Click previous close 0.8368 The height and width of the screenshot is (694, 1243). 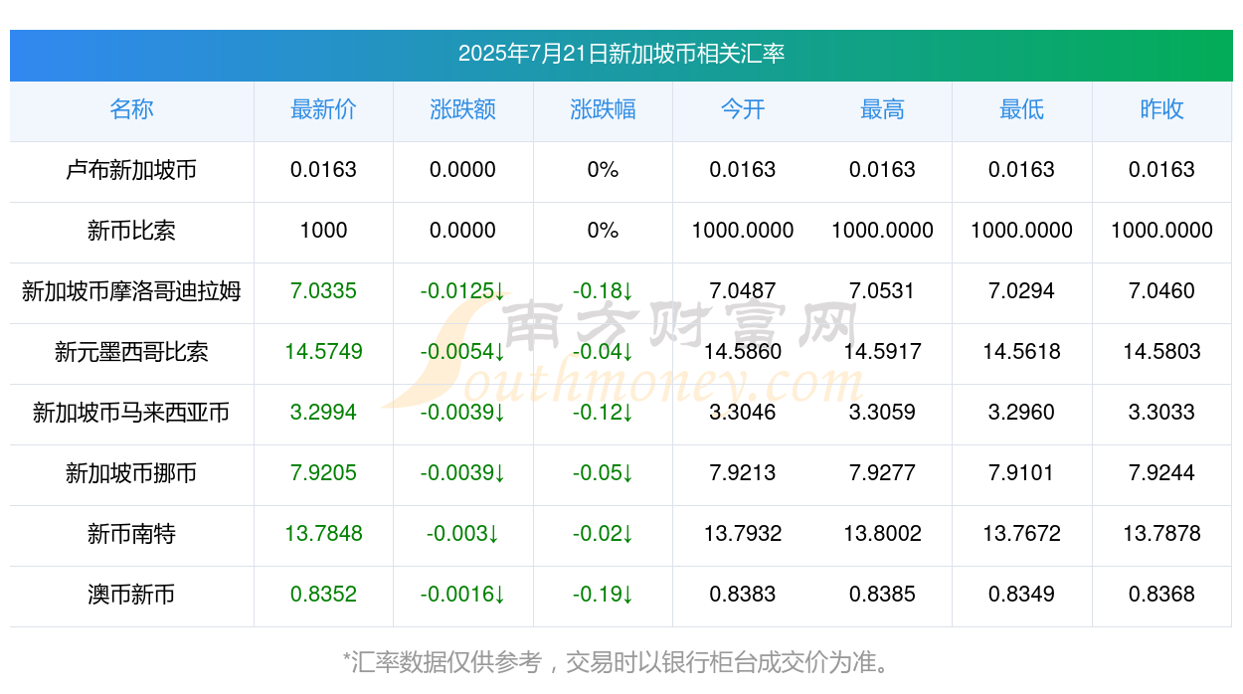pyautogui.click(x=1161, y=595)
